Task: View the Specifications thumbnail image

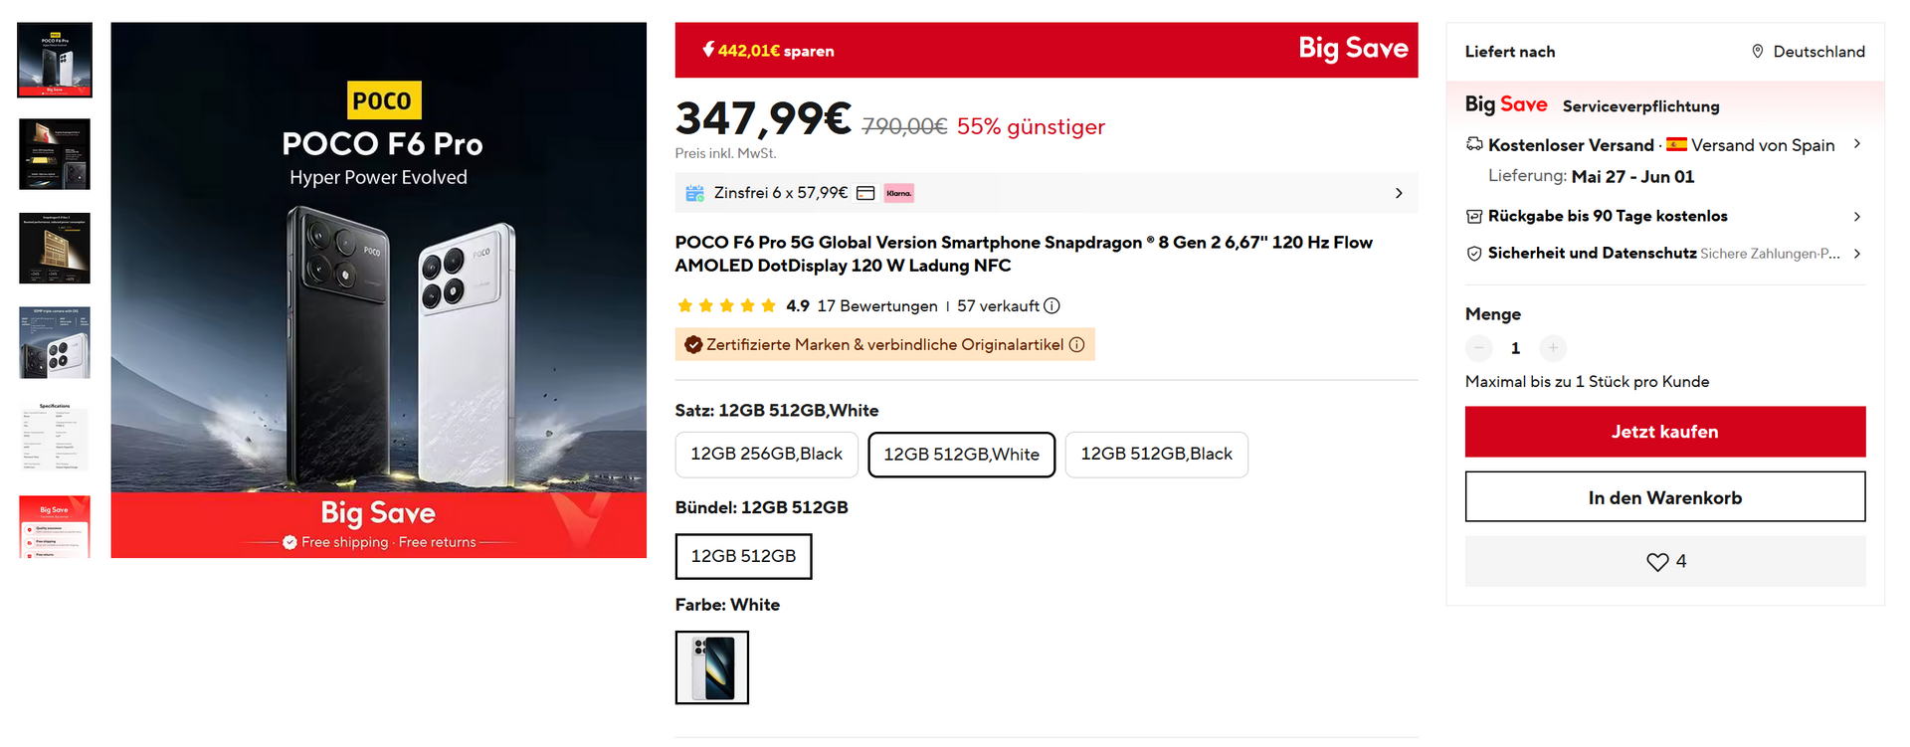Action: point(55,437)
